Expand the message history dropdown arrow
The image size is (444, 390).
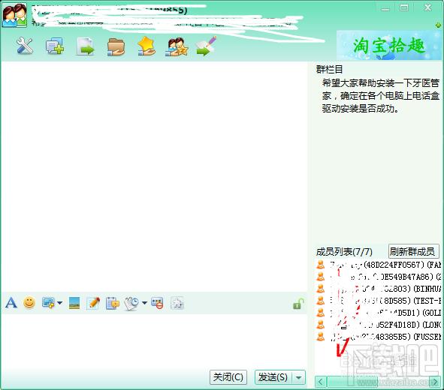tap(144, 303)
